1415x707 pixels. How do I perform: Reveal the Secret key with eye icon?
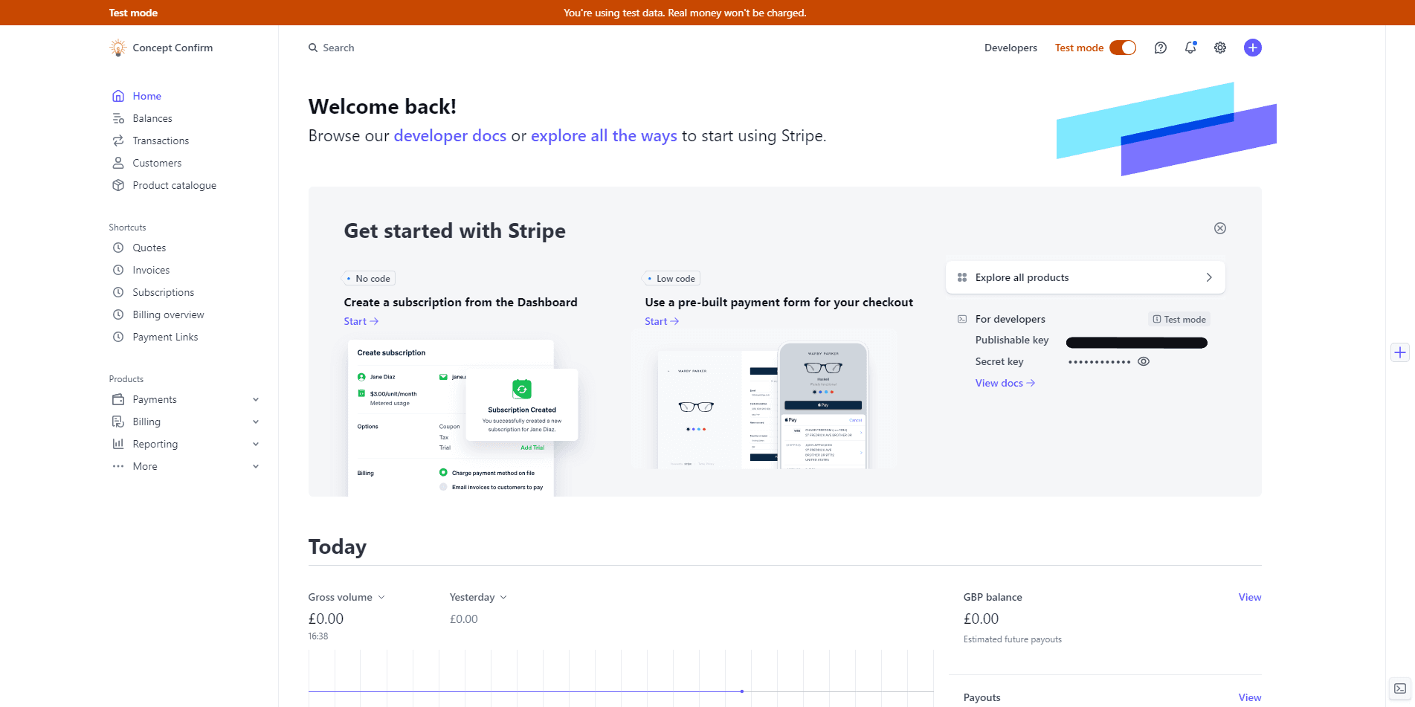pyautogui.click(x=1144, y=361)
